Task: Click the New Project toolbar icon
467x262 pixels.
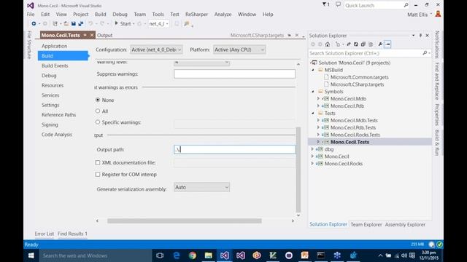Action: click(x=55, y=23)
